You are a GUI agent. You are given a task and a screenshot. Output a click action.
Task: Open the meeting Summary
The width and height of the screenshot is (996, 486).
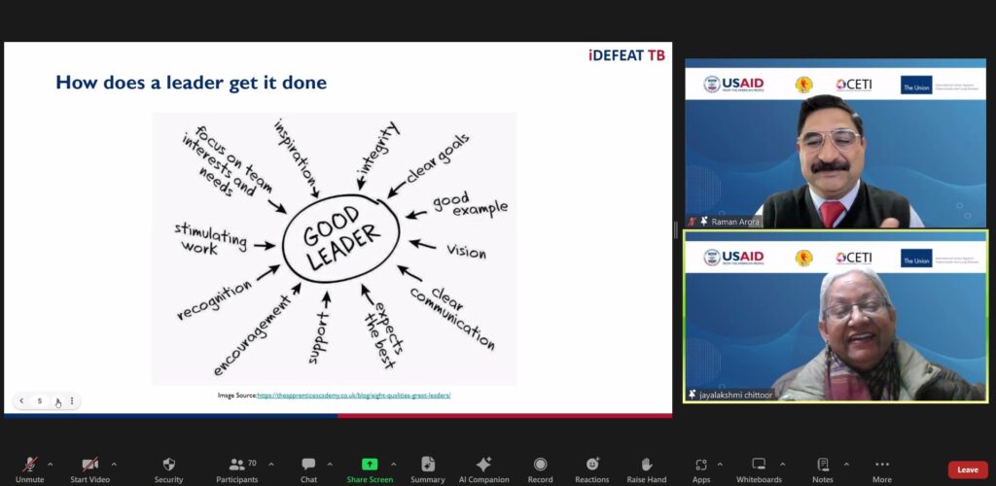(427, 466)
